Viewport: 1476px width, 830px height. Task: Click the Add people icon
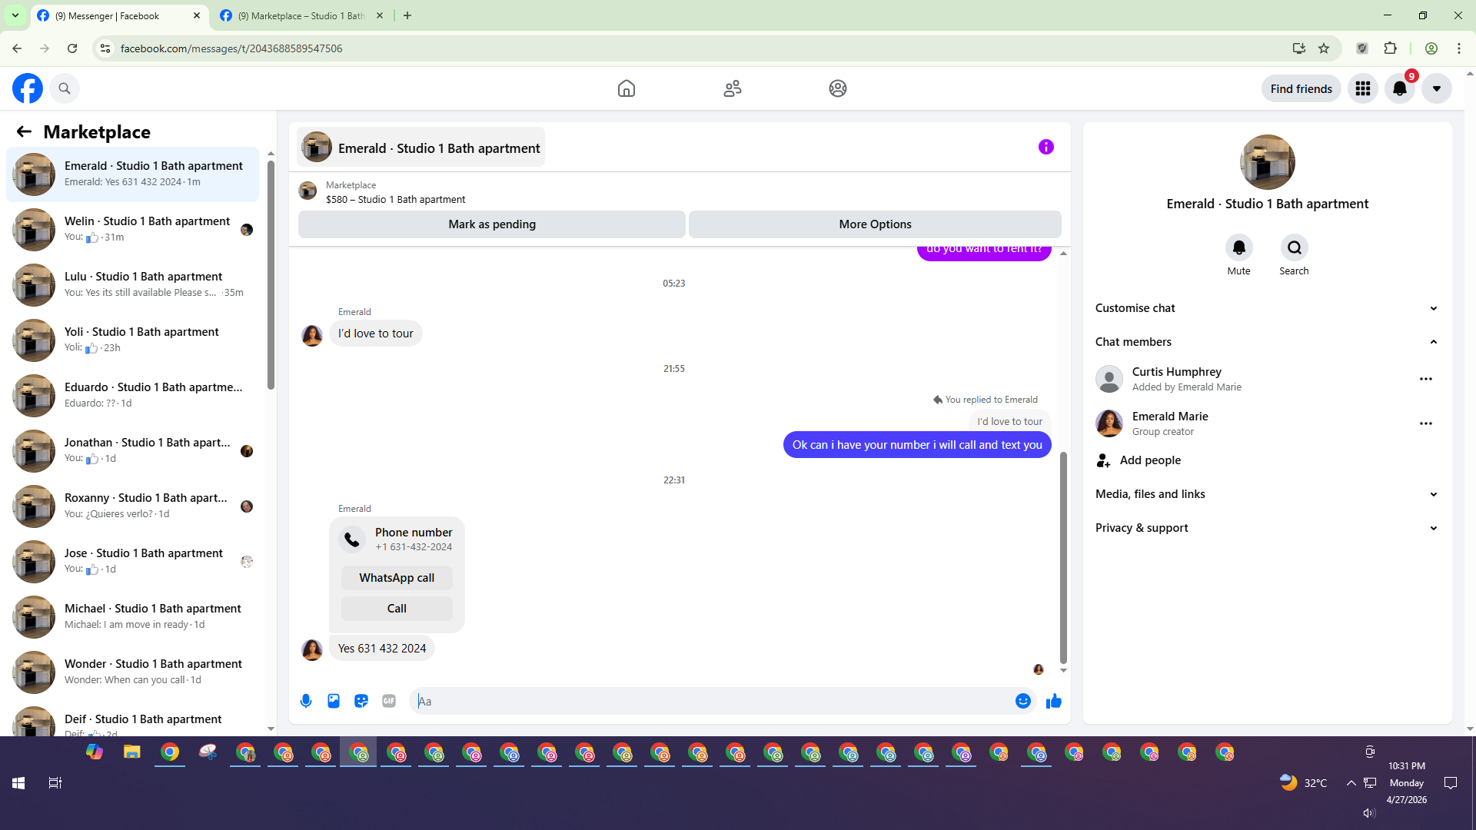pos(1103,460)
